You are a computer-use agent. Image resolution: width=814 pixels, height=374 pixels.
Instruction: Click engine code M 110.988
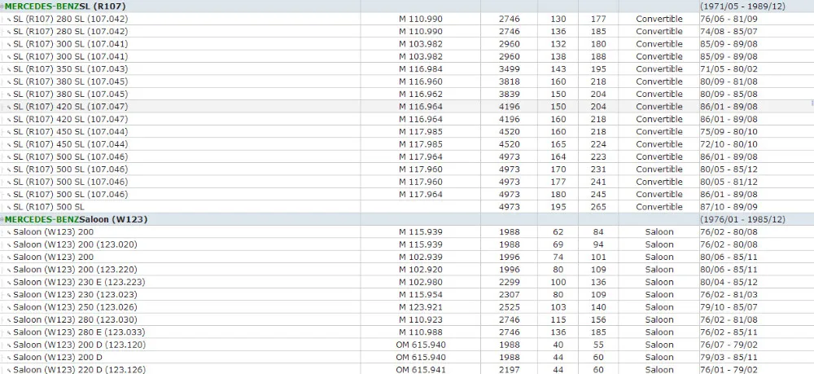[x=421, y=332]
